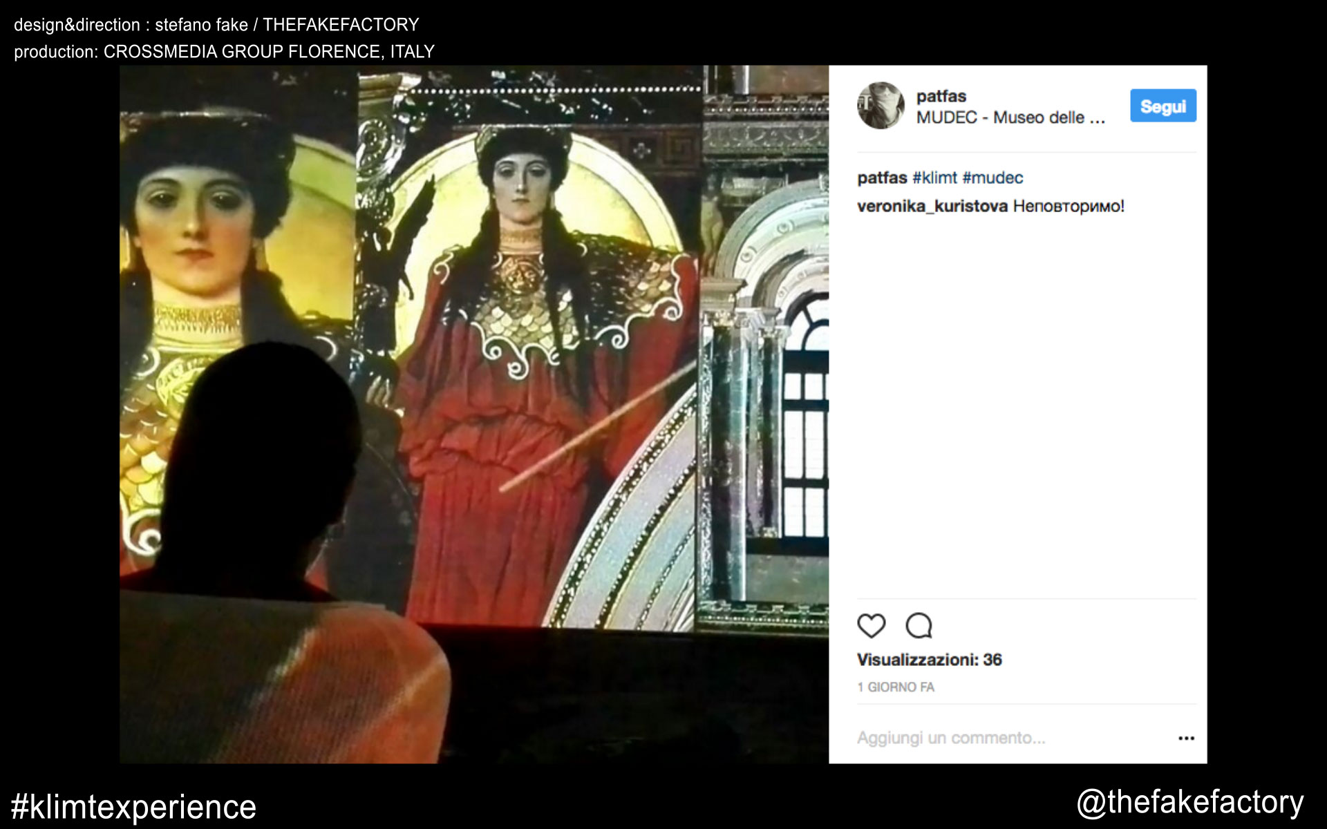Open the patfas username in the post header

(941, 96)
